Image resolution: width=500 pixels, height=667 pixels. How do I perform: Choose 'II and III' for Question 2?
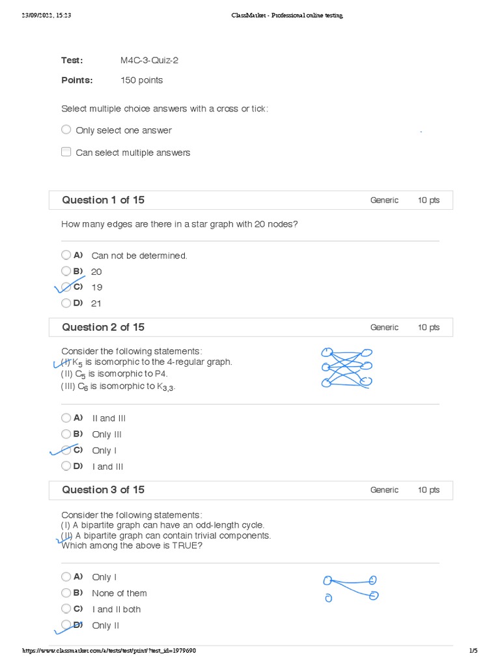[66, 418]
